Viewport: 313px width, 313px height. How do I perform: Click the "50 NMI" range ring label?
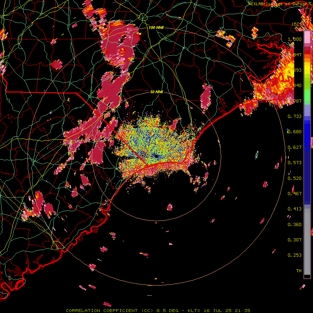(156, 92)
